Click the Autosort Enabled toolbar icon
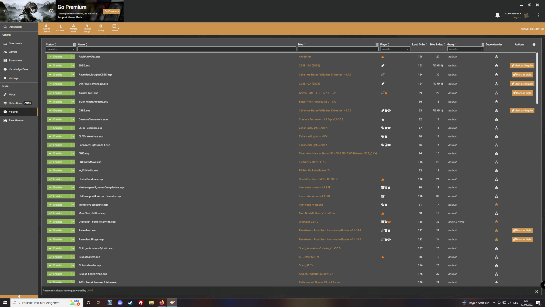 [46, 28]
